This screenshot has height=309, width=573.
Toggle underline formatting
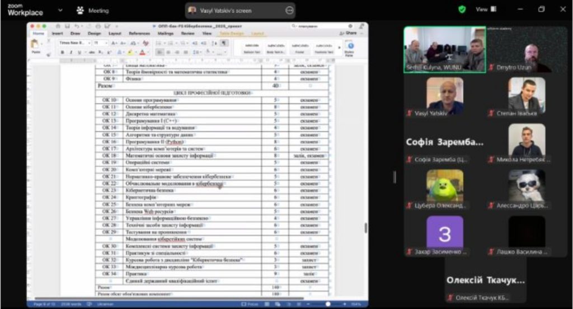78,52
